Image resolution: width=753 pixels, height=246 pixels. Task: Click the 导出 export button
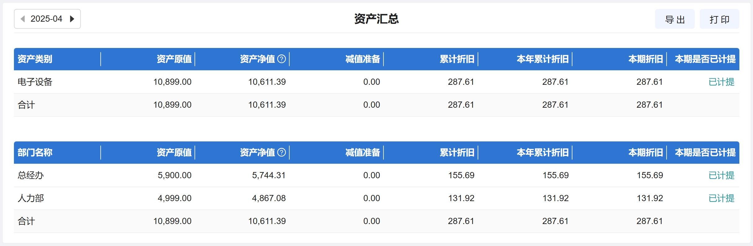coord(675,19)
